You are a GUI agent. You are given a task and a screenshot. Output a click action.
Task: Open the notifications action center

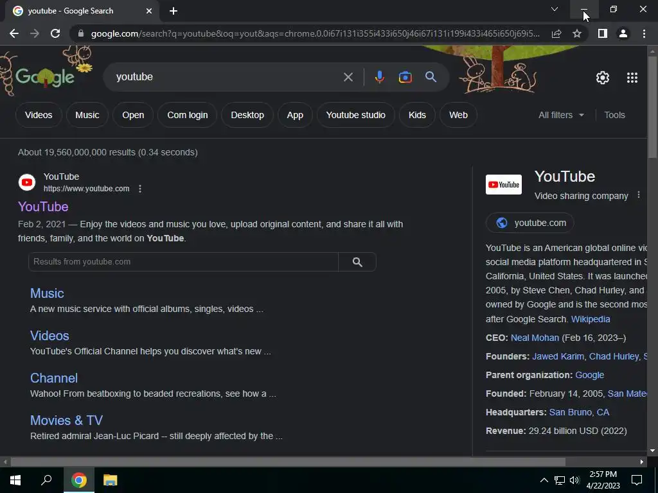[637, 480]
